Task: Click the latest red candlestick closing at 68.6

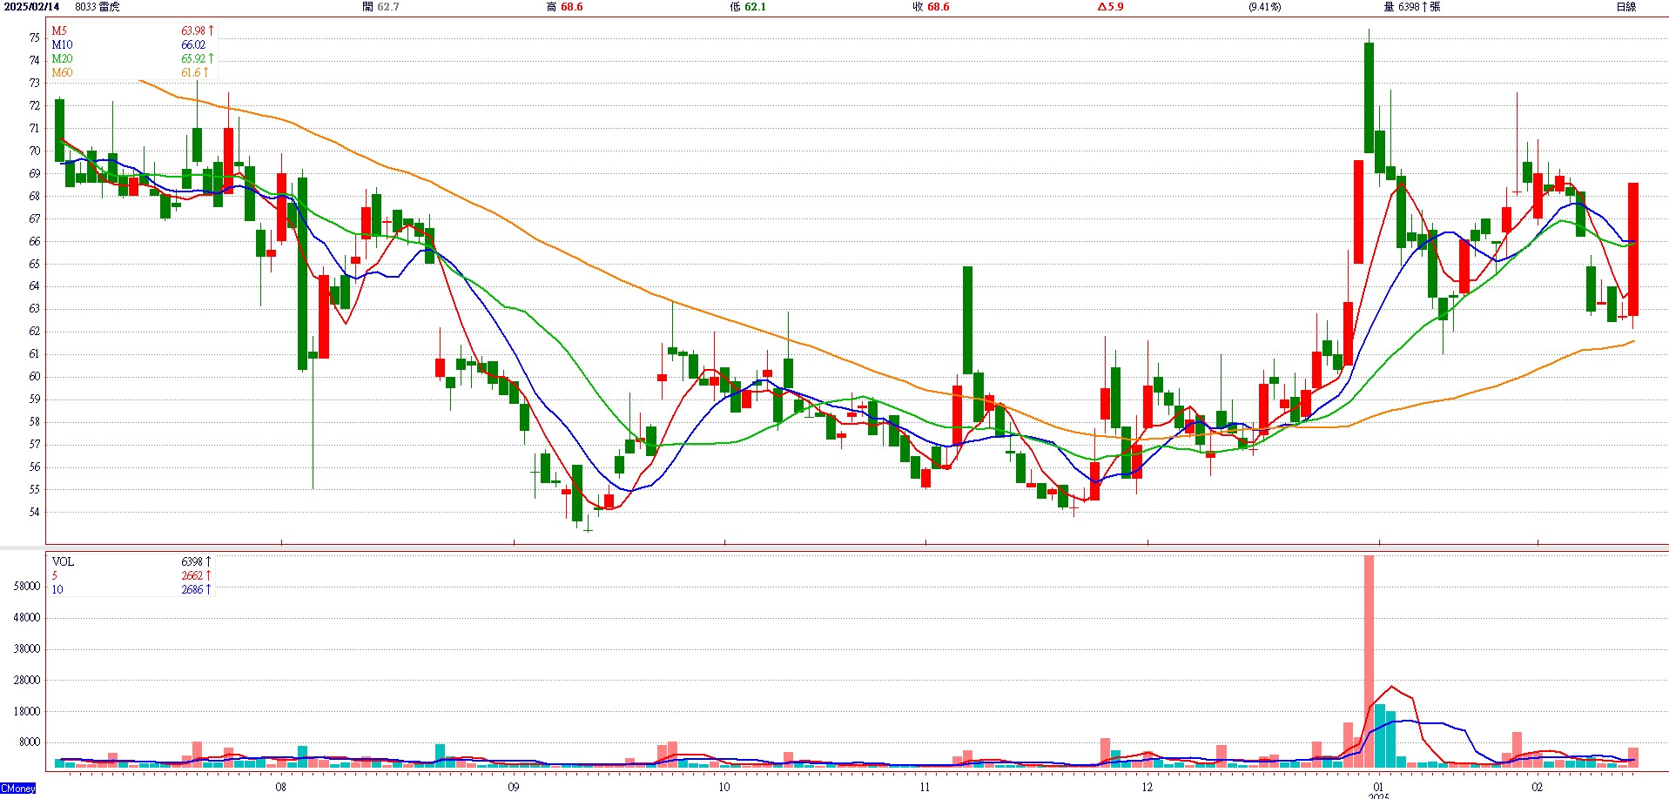Action: [x=1633, y=250]
